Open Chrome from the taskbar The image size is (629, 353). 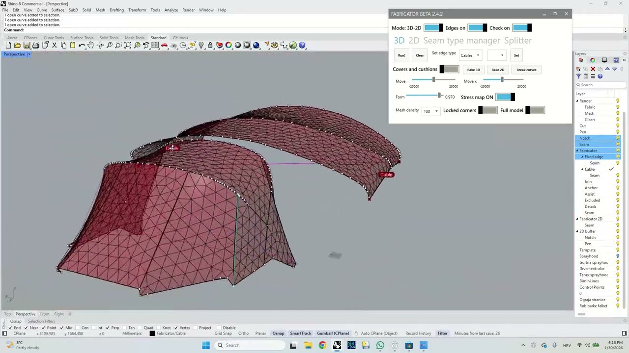pos(322,345)
